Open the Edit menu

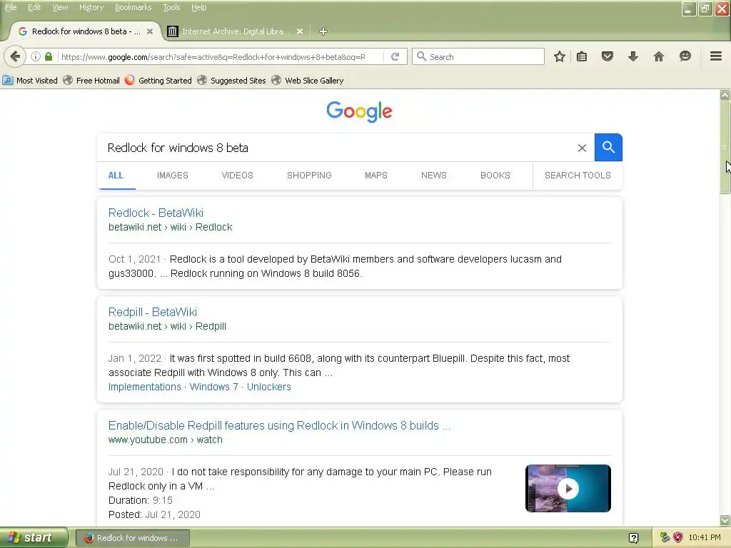tap(34, 7)
